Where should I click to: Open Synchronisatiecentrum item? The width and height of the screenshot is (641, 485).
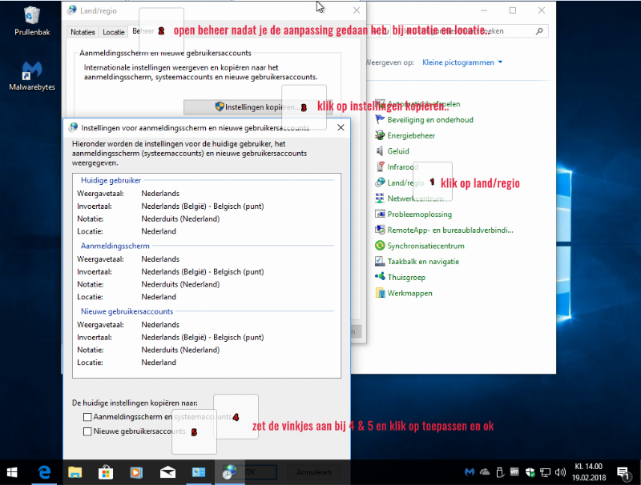click(x=425, y=246)
